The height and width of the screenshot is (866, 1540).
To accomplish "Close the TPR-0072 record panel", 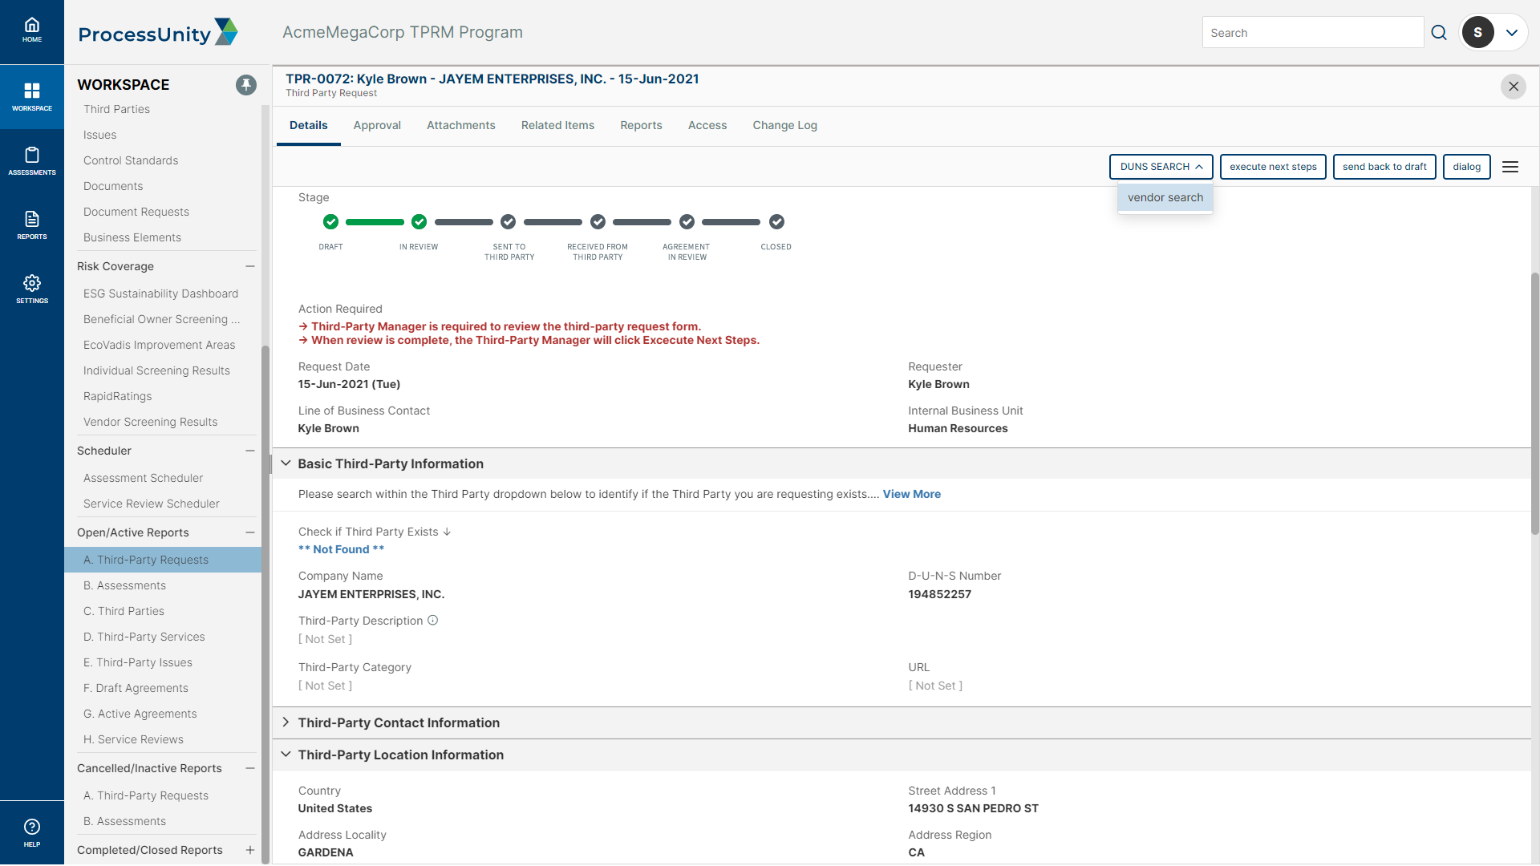I will tap(1514, 87).
